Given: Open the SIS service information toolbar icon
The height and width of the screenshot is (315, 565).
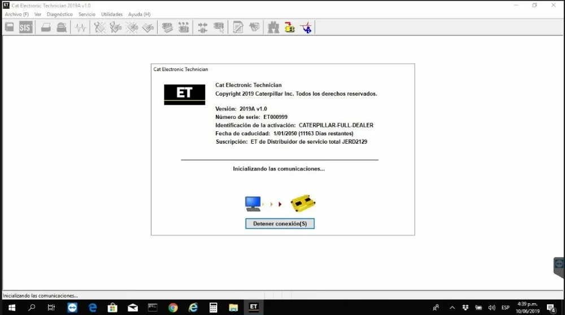Looking at the screenshot, I should (25, 27).
